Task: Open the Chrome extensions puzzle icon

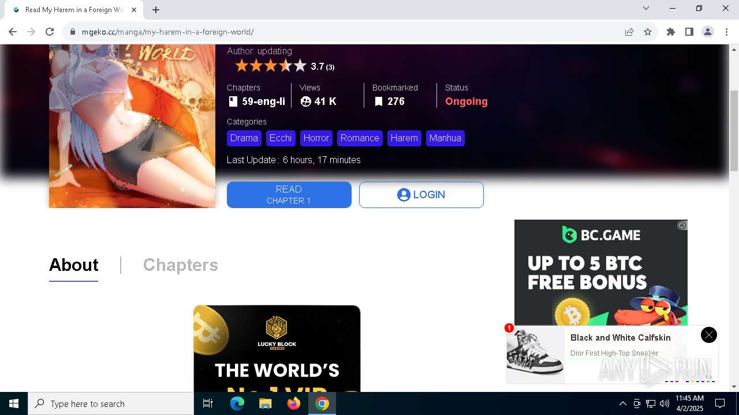Action: (x=671, y=32)
